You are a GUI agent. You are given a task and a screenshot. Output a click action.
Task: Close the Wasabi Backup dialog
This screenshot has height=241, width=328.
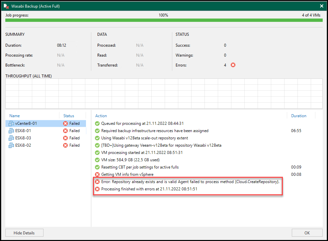[x=322, y=6]
